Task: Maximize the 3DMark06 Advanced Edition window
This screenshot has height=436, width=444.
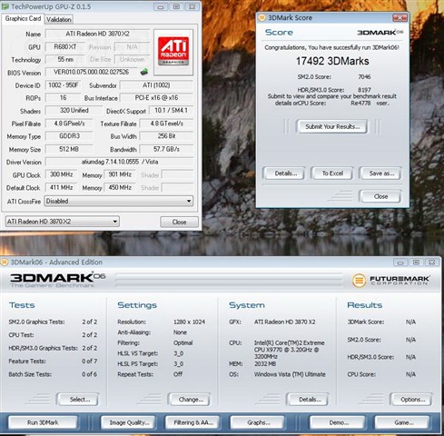Action: (x=416, y=263)
